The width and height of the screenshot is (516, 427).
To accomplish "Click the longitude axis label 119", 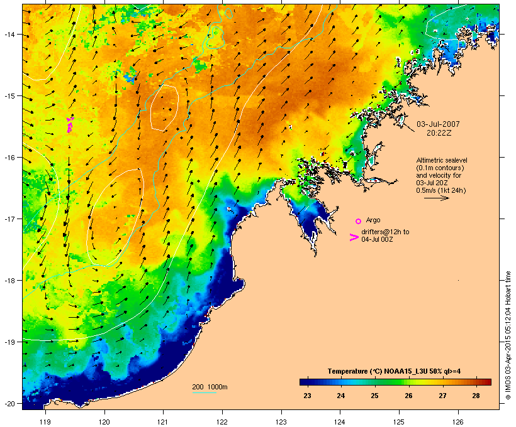I will click(45, 422).
